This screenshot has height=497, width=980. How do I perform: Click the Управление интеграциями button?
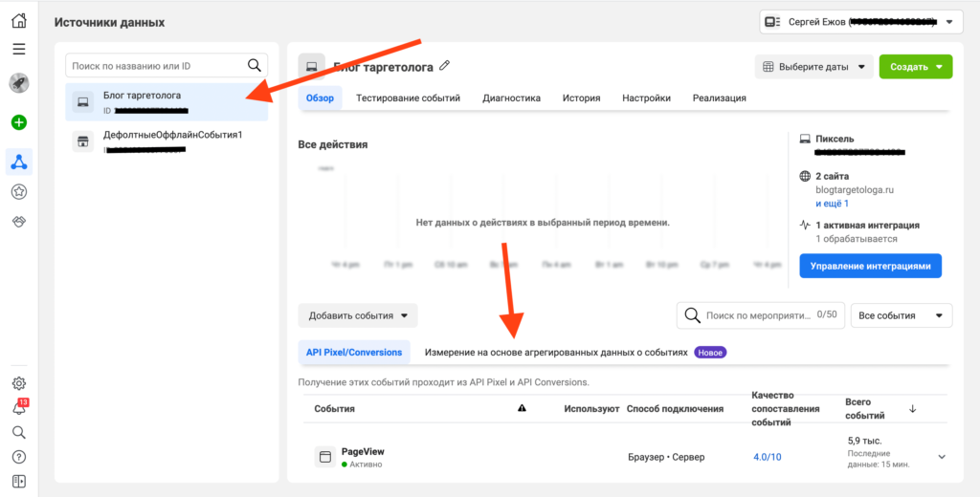click(870, 266)
